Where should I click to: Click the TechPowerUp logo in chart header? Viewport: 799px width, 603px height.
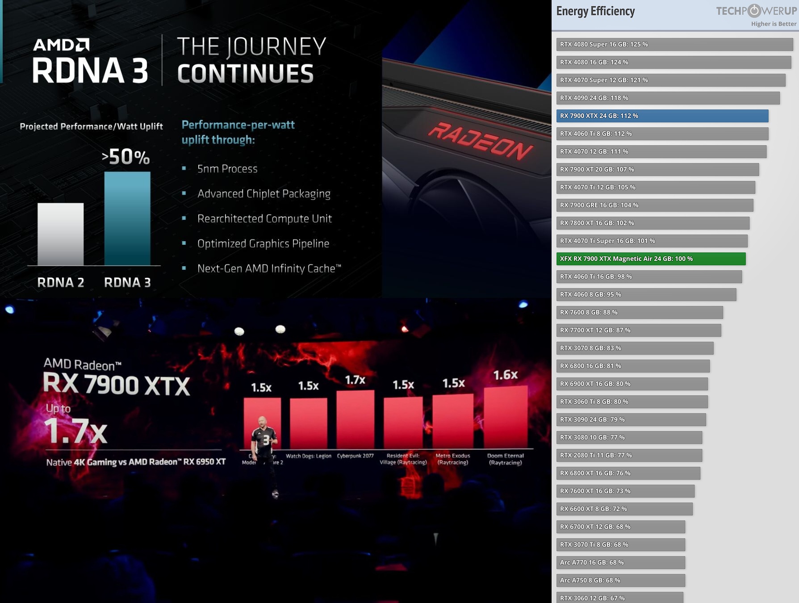pyautogui.click(x=756, y=11)
